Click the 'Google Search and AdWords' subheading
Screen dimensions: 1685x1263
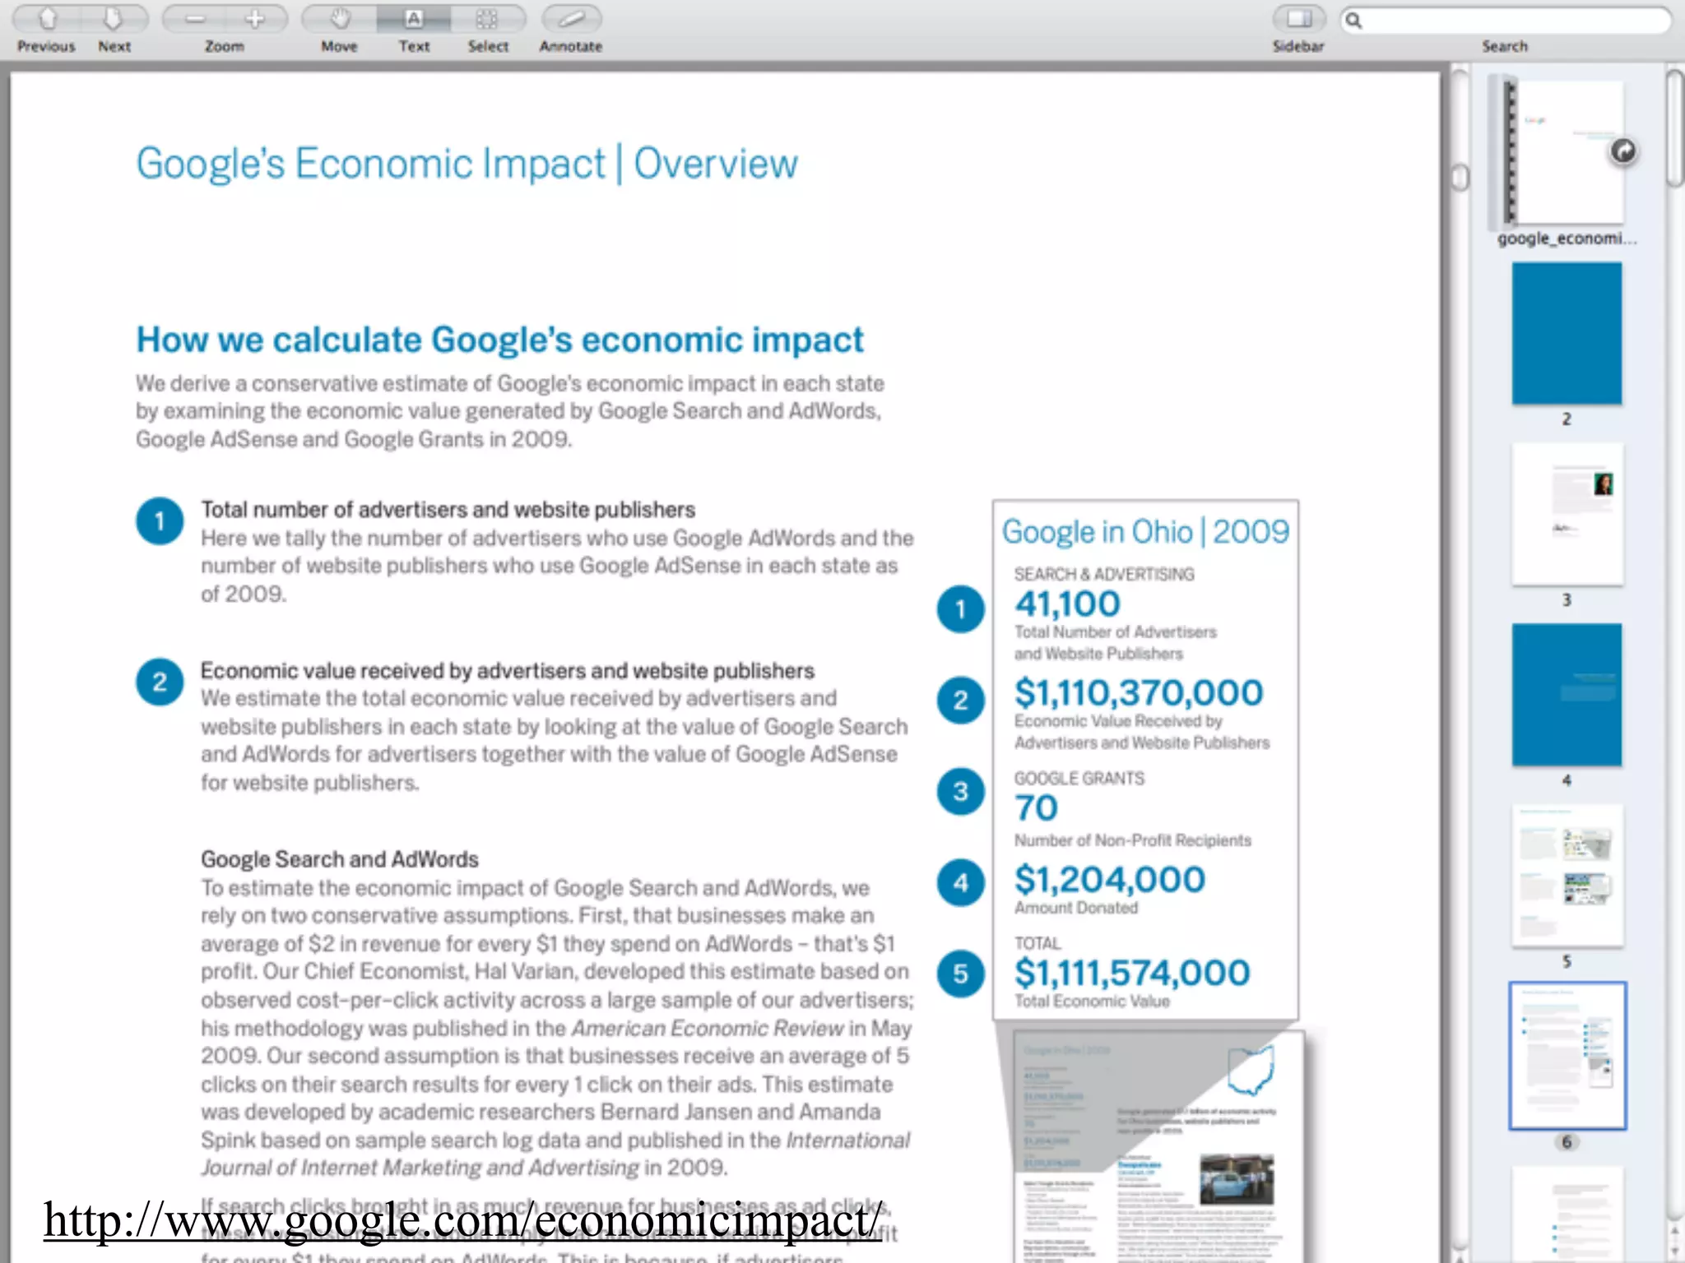coord(339,859)
